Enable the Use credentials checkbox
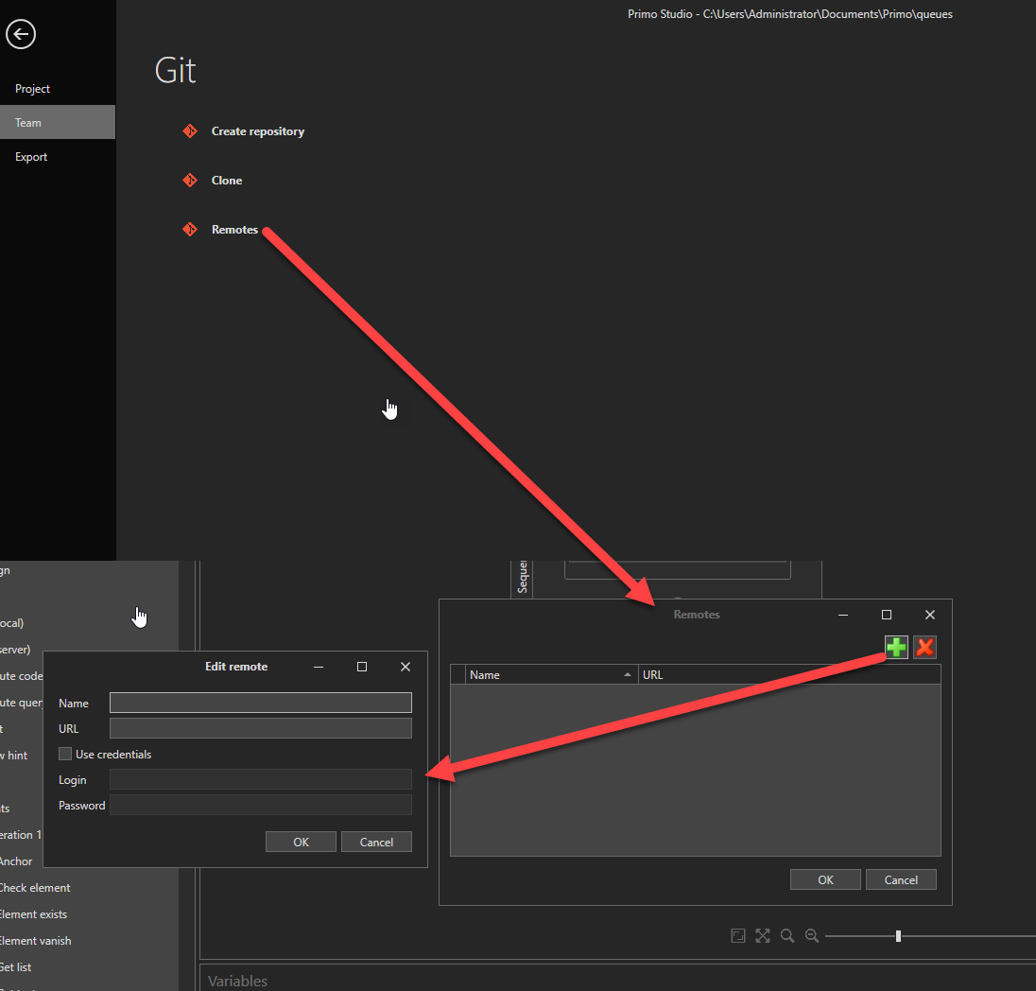Image resolution: width=1036 pixels, height=991 pixels. point(64,755)
